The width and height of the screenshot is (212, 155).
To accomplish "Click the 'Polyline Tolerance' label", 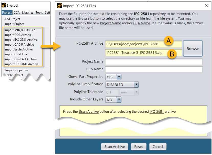I will click(x=88, y=92).
